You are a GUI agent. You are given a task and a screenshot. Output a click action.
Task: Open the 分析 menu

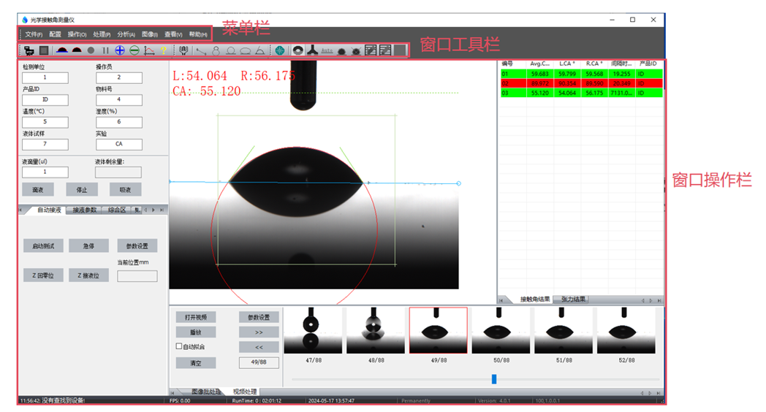[x=126, y=34]
